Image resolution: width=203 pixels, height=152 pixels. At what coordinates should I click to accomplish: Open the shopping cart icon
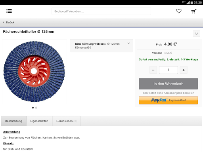(x=193, y=11)
